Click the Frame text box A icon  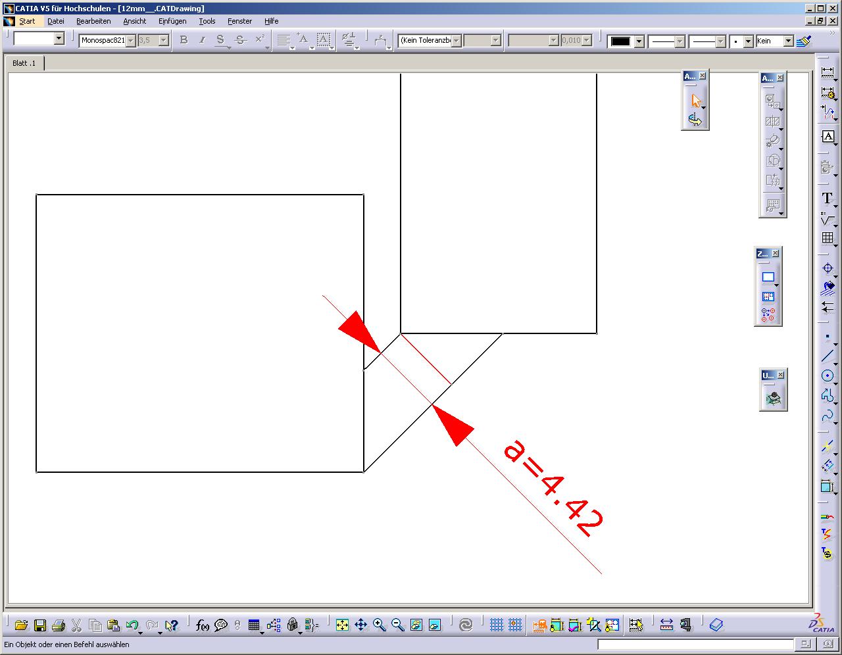tap(828, 136)
